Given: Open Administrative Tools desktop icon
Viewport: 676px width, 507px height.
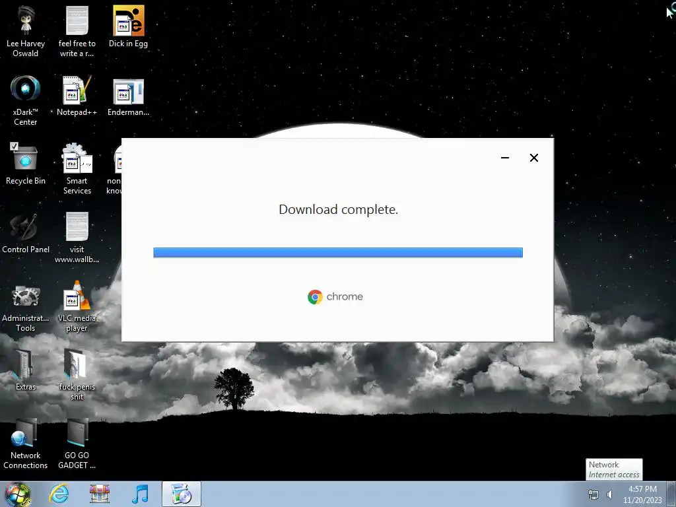Looking at the screenshot, I should click(x=26, y=308).
